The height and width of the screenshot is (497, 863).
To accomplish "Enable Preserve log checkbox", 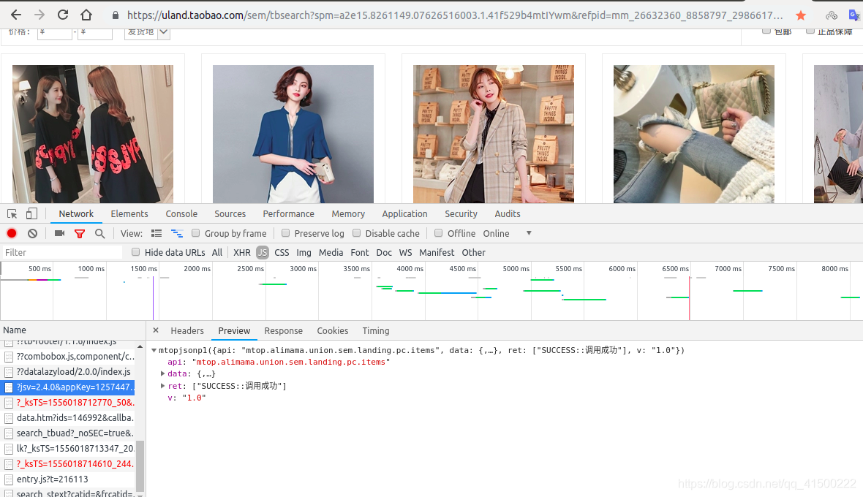I will [285, 233].
